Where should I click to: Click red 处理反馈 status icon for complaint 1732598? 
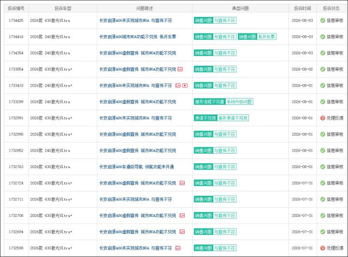click(323, 248)
